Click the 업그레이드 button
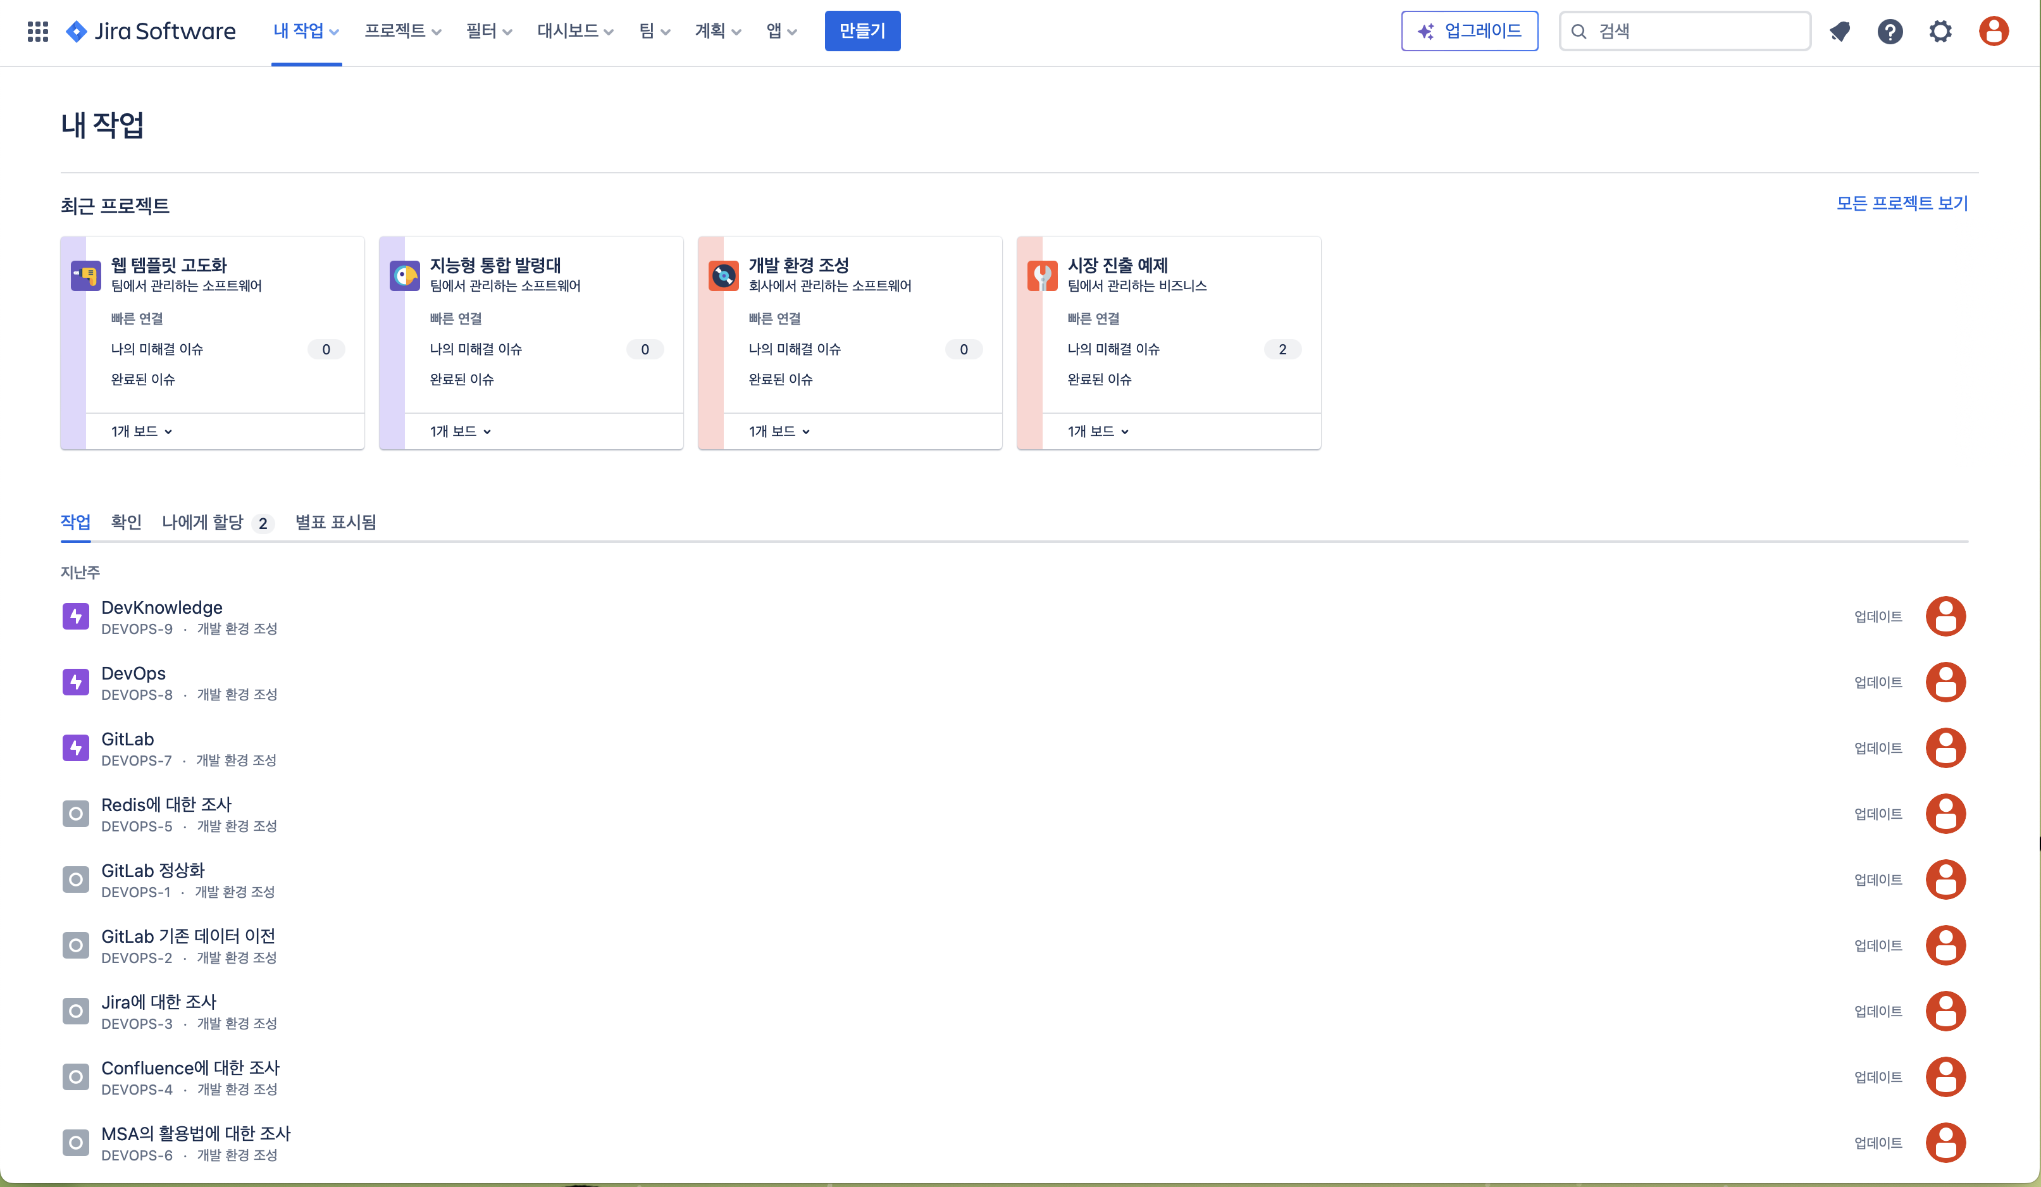Image resolution: width=2041 pixels, height=1187 pixels. (x=1469, y=31)
